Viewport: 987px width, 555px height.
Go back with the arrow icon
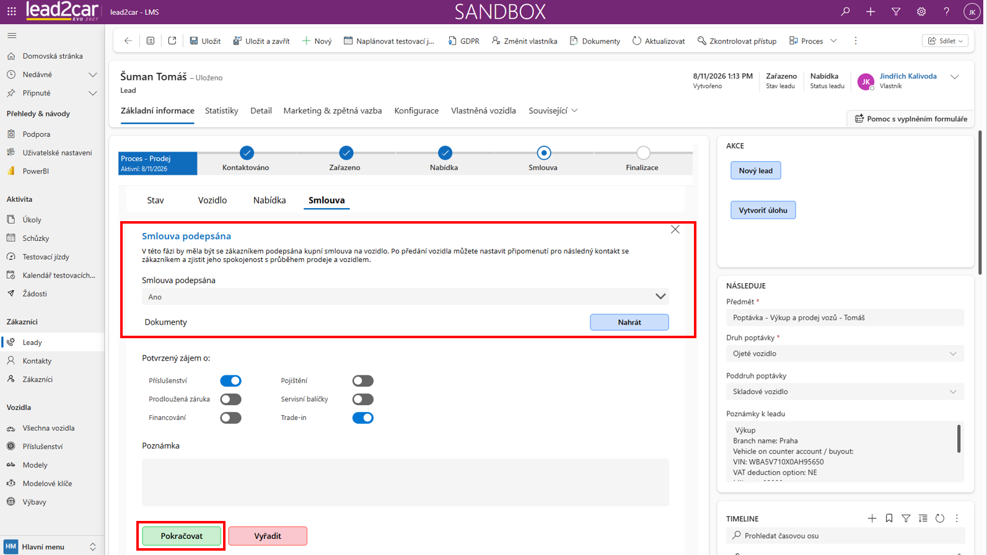[128, 41]
